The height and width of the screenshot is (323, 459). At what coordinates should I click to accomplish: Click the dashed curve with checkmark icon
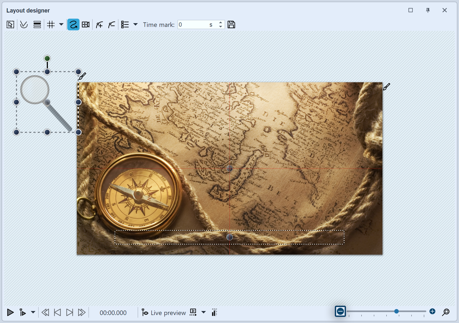click(24, 25)
